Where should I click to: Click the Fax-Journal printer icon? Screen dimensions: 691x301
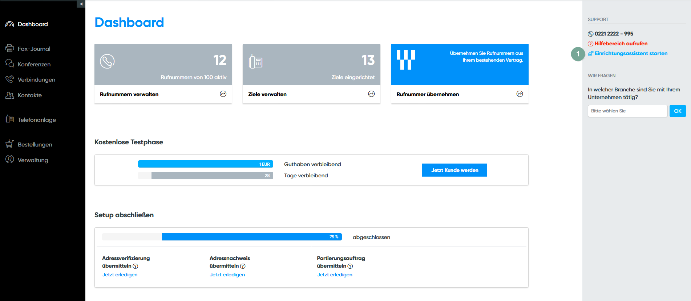[10, 48]
